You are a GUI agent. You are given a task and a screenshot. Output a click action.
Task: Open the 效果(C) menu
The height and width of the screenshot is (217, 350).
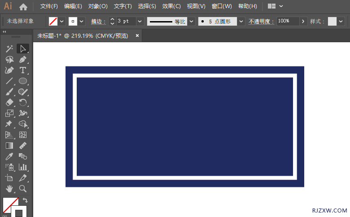pos(171,6)
